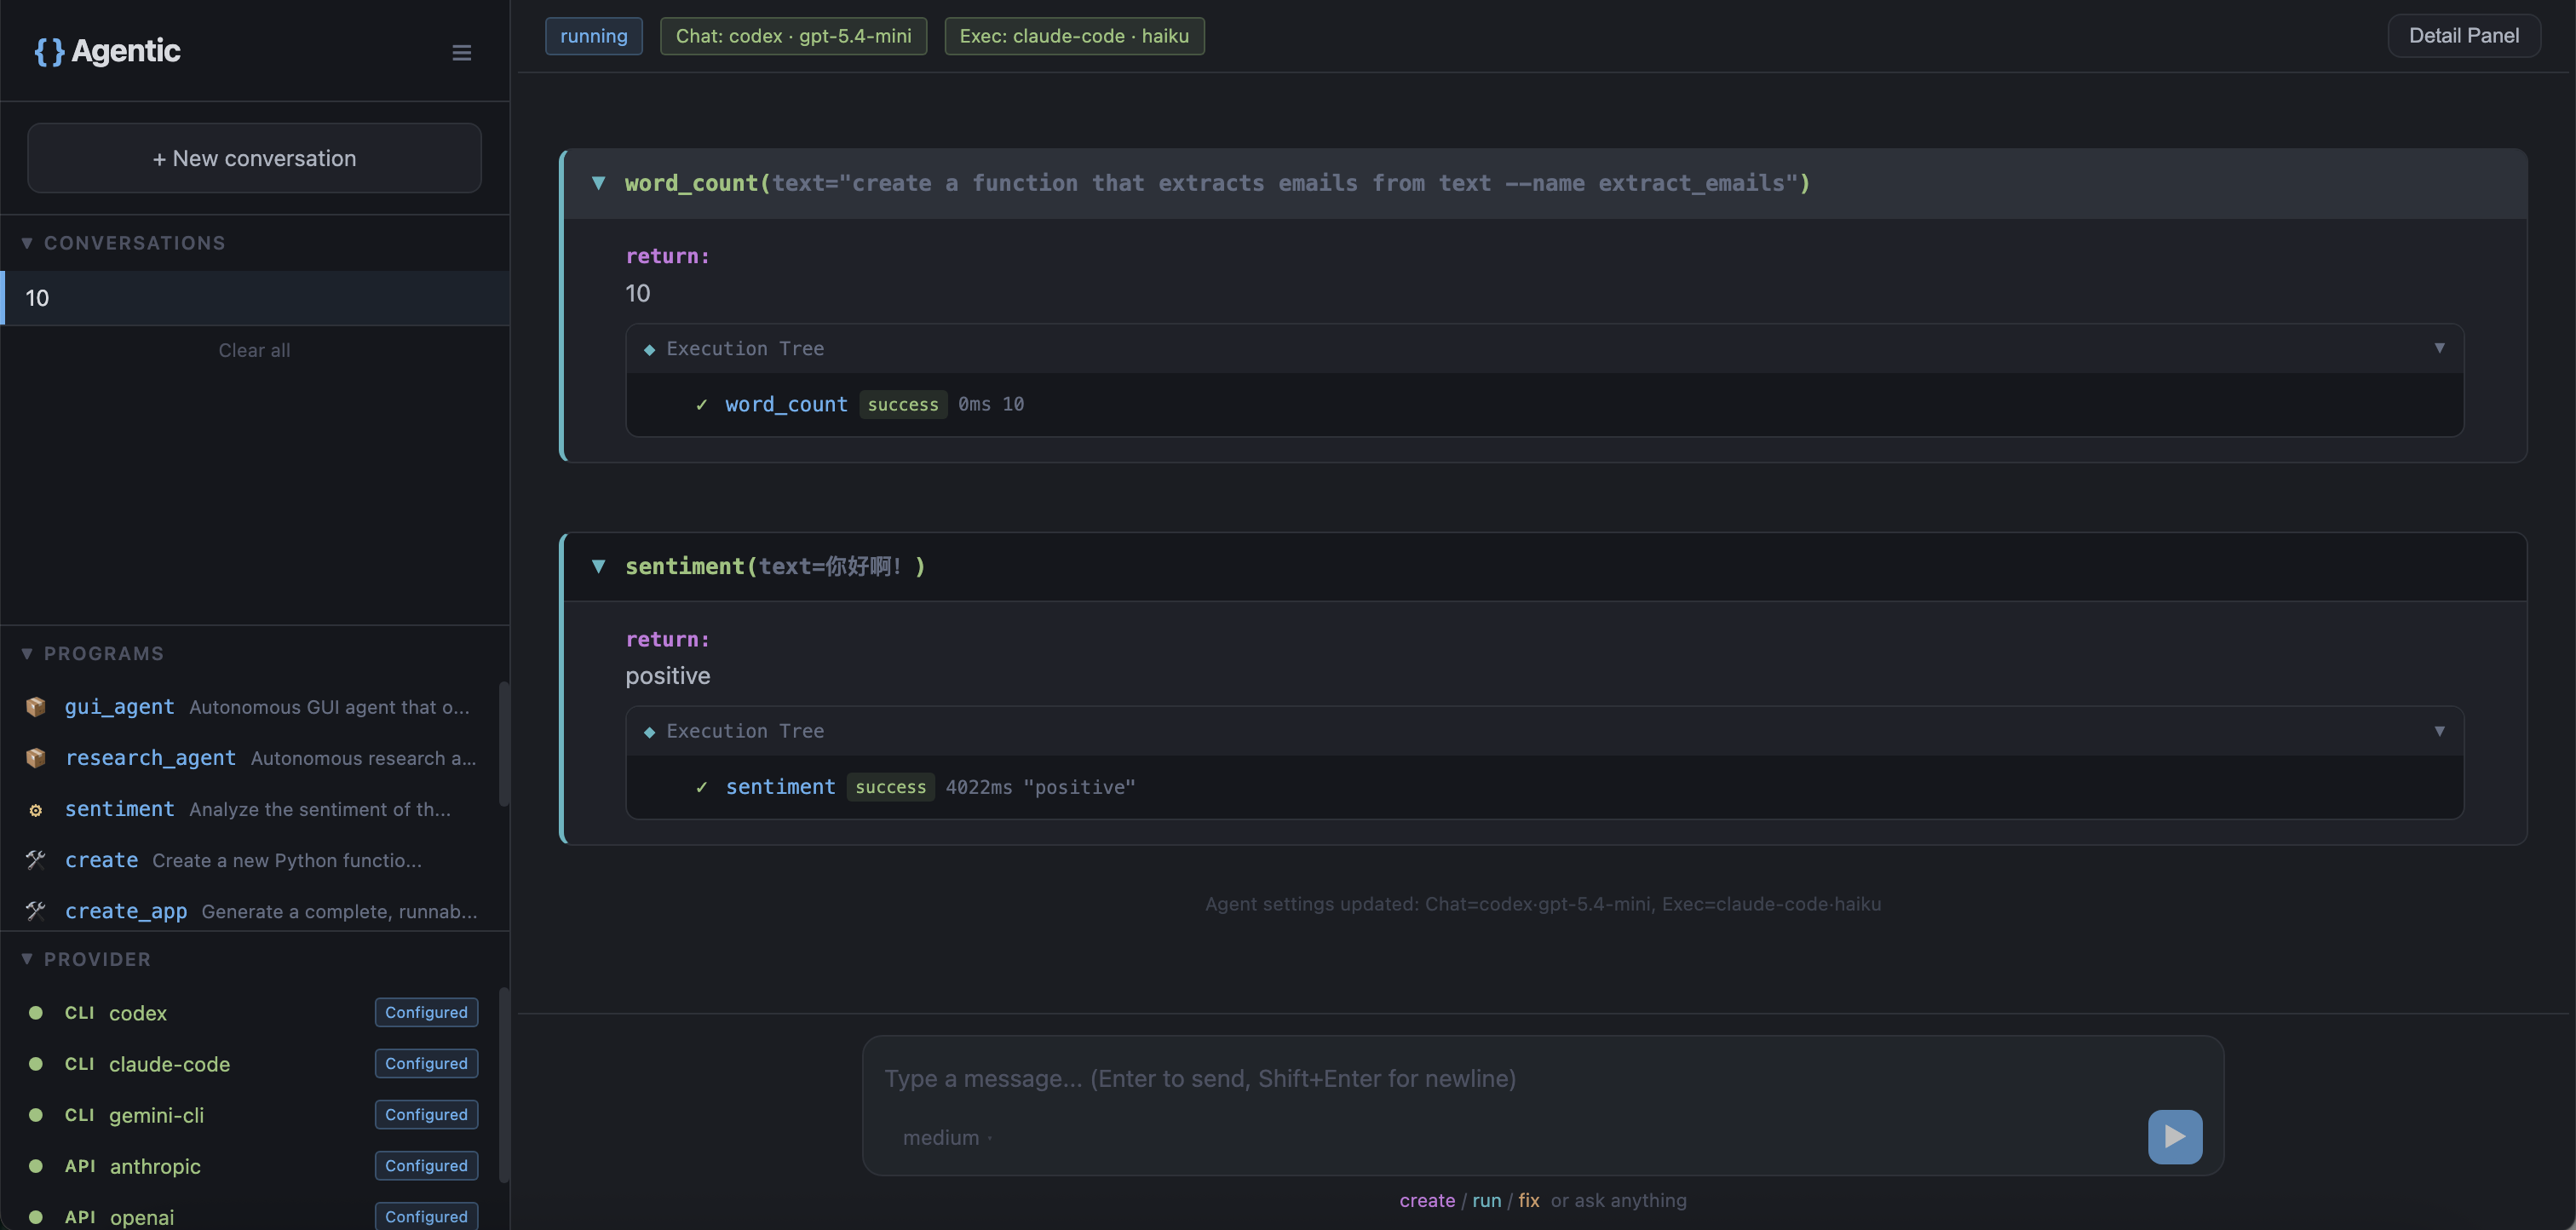Click diamond icon of sentiment Execution Tree
Screen dimensions: 2576x1230
pyautogui.click(x=649, y=732)
